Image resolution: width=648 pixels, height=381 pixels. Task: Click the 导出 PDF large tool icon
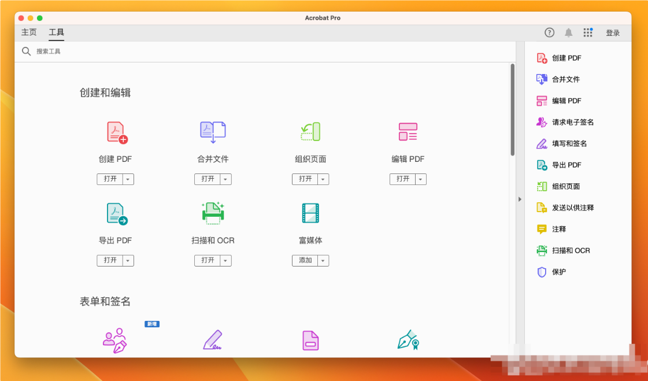click(117, 214)
